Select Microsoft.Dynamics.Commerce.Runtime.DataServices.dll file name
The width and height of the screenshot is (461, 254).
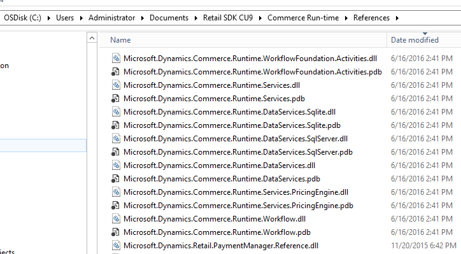tap(219, 166)
